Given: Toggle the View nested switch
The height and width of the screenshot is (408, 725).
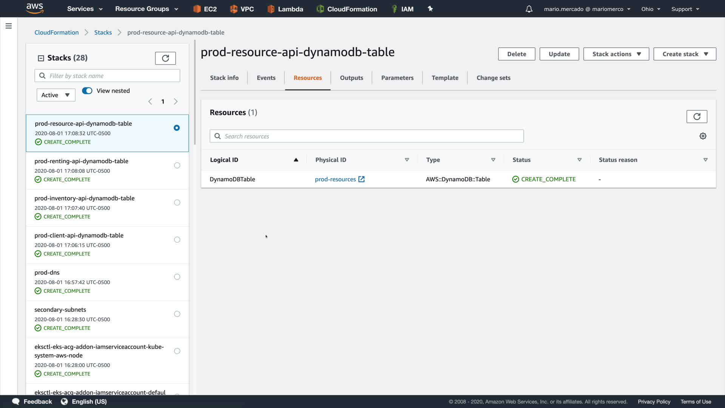Looking at the screenshot, I should [87, 91].
